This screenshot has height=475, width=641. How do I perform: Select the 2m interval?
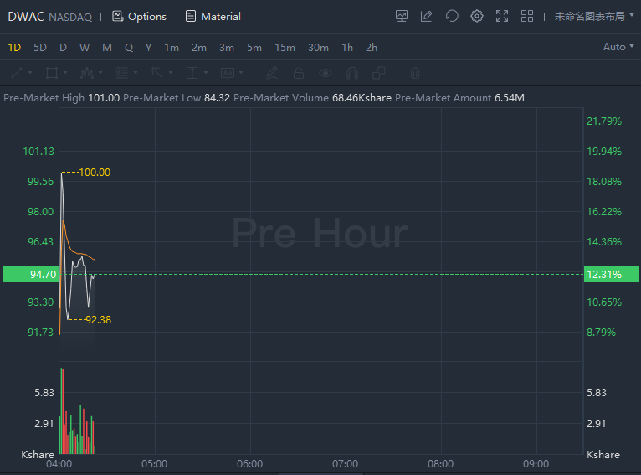point(199,48)
